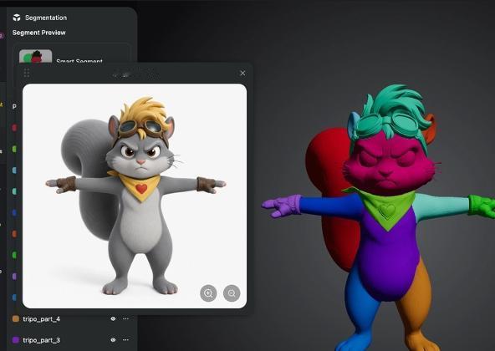Click the Segmentation panel title
The width and height of the screenshot is (495, 351).
pos(46,18)
